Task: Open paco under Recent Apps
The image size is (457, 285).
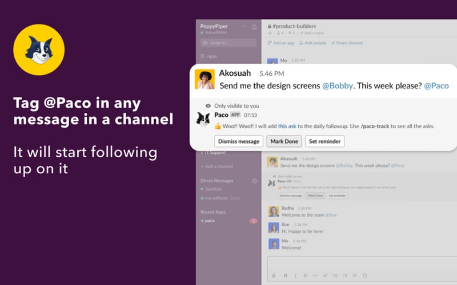Action: (208, 221)
